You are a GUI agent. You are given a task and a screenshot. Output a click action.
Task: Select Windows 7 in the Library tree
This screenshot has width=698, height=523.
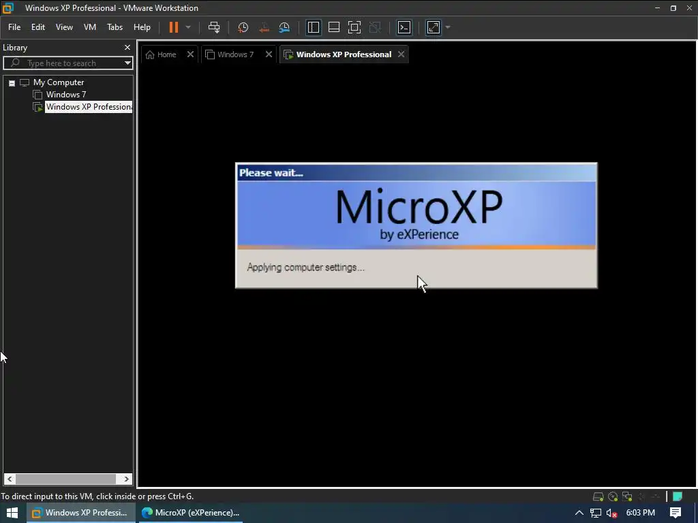(66, 94)
